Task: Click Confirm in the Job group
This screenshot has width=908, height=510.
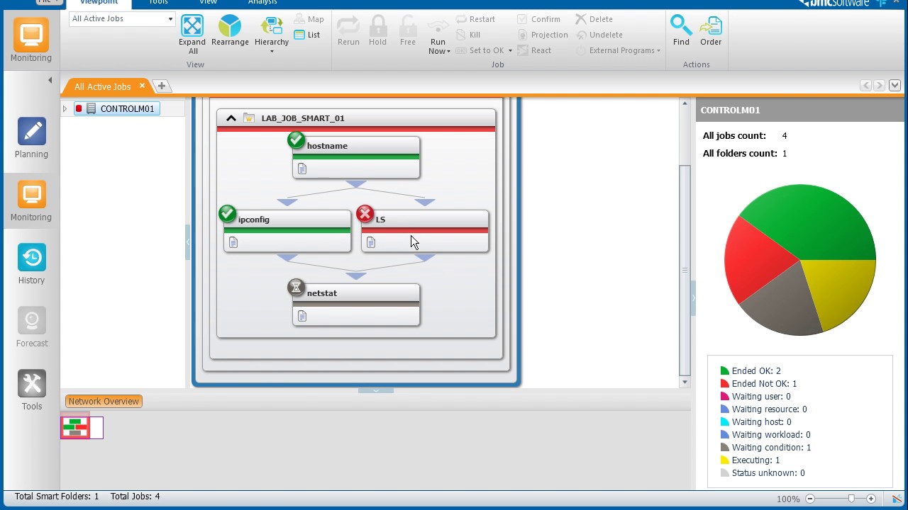Action: [x=538, y=19]
